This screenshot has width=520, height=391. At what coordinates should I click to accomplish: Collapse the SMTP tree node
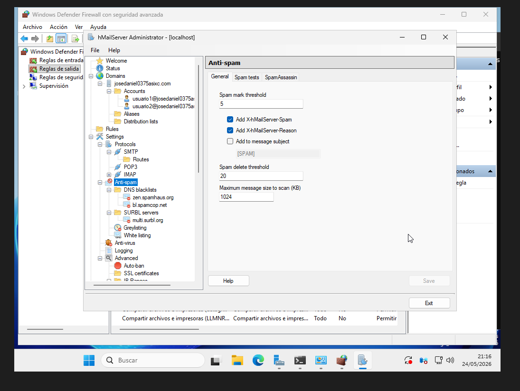click(x=109, y=152)
